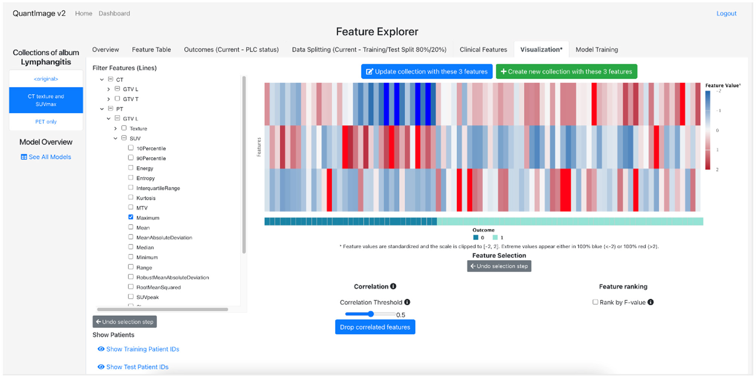The height and width of the screenshot is (378, 756).
Task: Enable the Rank by F-value checkbox
Action: (595, 302)
